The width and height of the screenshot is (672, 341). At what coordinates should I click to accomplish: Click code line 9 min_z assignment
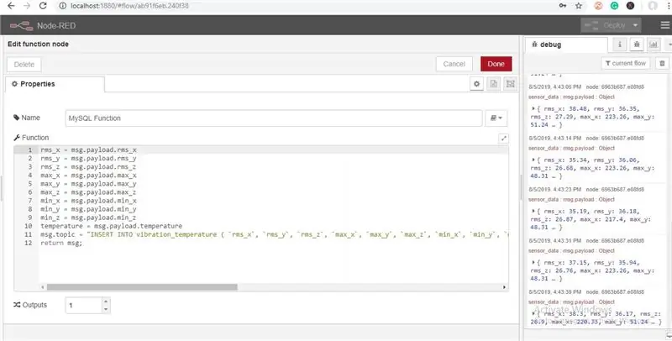point(88,218)
